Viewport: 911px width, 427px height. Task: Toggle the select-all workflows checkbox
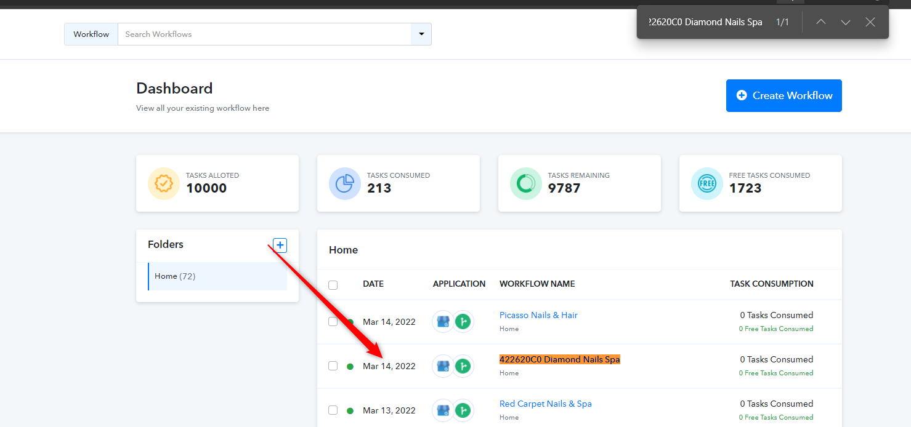pyautogui.click(x=333, y=285)
